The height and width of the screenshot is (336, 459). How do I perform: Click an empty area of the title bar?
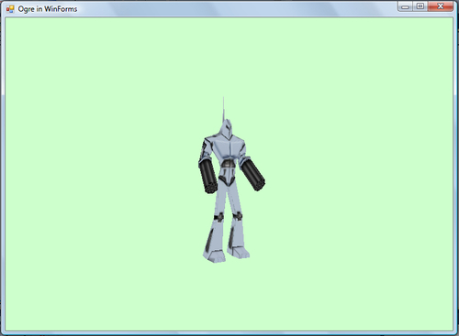tap(229, 8)
